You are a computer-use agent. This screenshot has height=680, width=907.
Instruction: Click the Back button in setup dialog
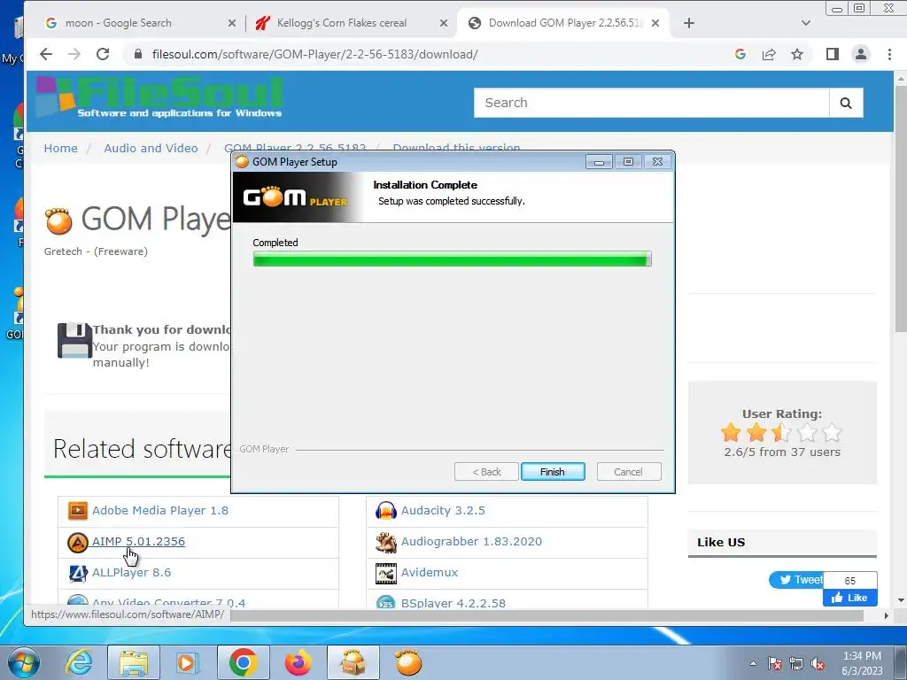(x=486, y=472)
